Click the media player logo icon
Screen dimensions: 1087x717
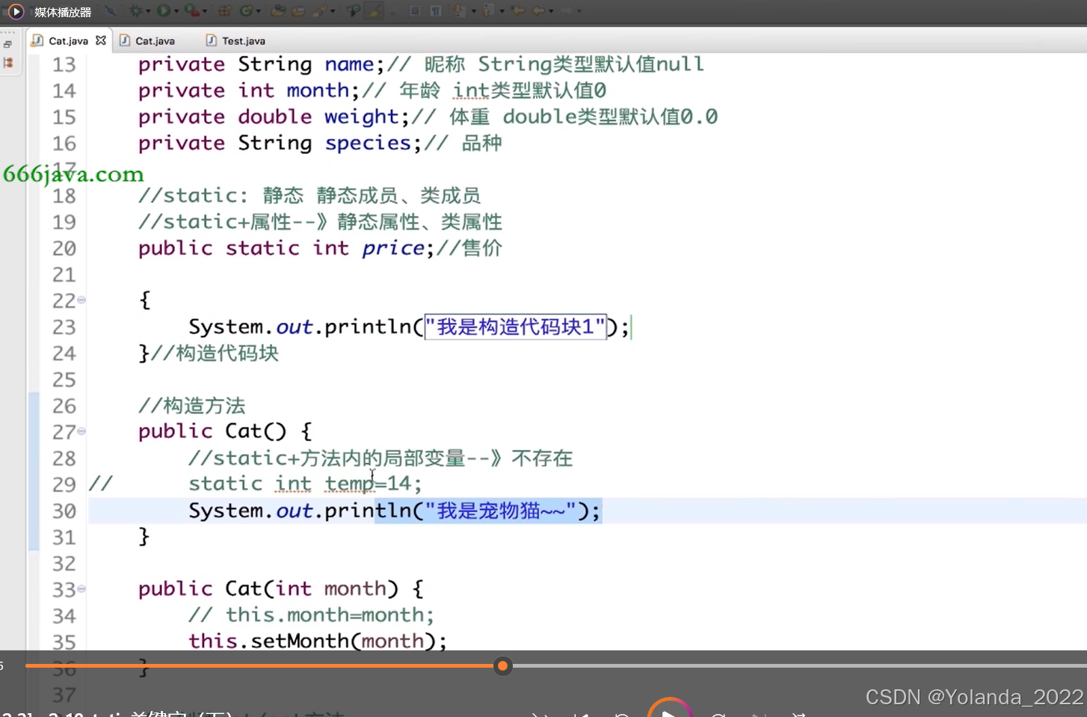pyautogui.click(x=16, y=11)
